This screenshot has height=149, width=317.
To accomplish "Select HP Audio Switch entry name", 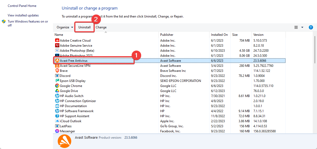I will click(x=72, y=96).
